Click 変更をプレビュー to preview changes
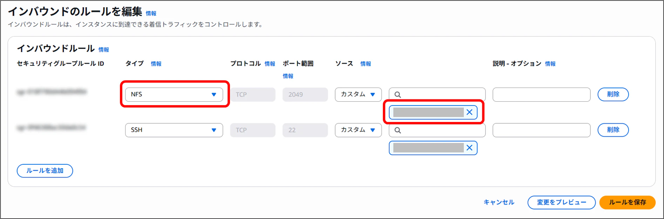The height and width of the screenshot is (219, 664). (x=561, y=202)
